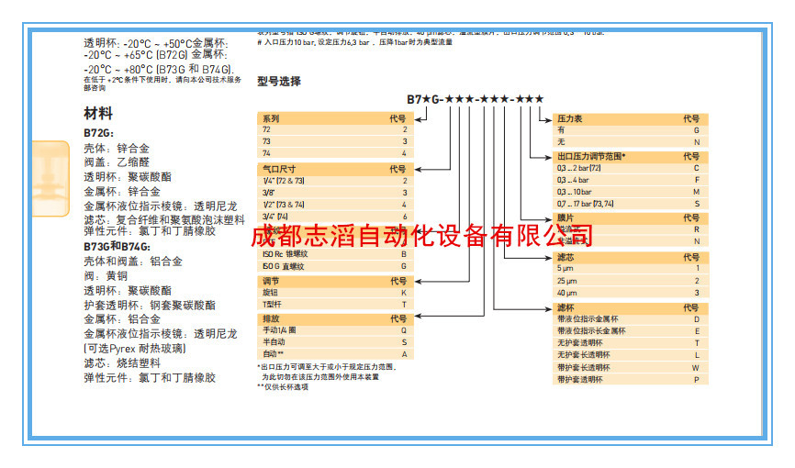The height and width of the screenshot is (468, 795).
Task: Click drain row '自动**' code A
Action: click(335, 354)
